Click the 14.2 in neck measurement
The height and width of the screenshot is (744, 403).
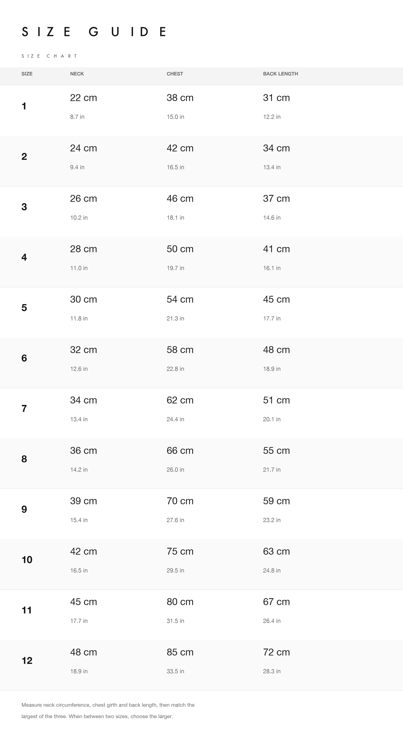(x=79, y=469)
